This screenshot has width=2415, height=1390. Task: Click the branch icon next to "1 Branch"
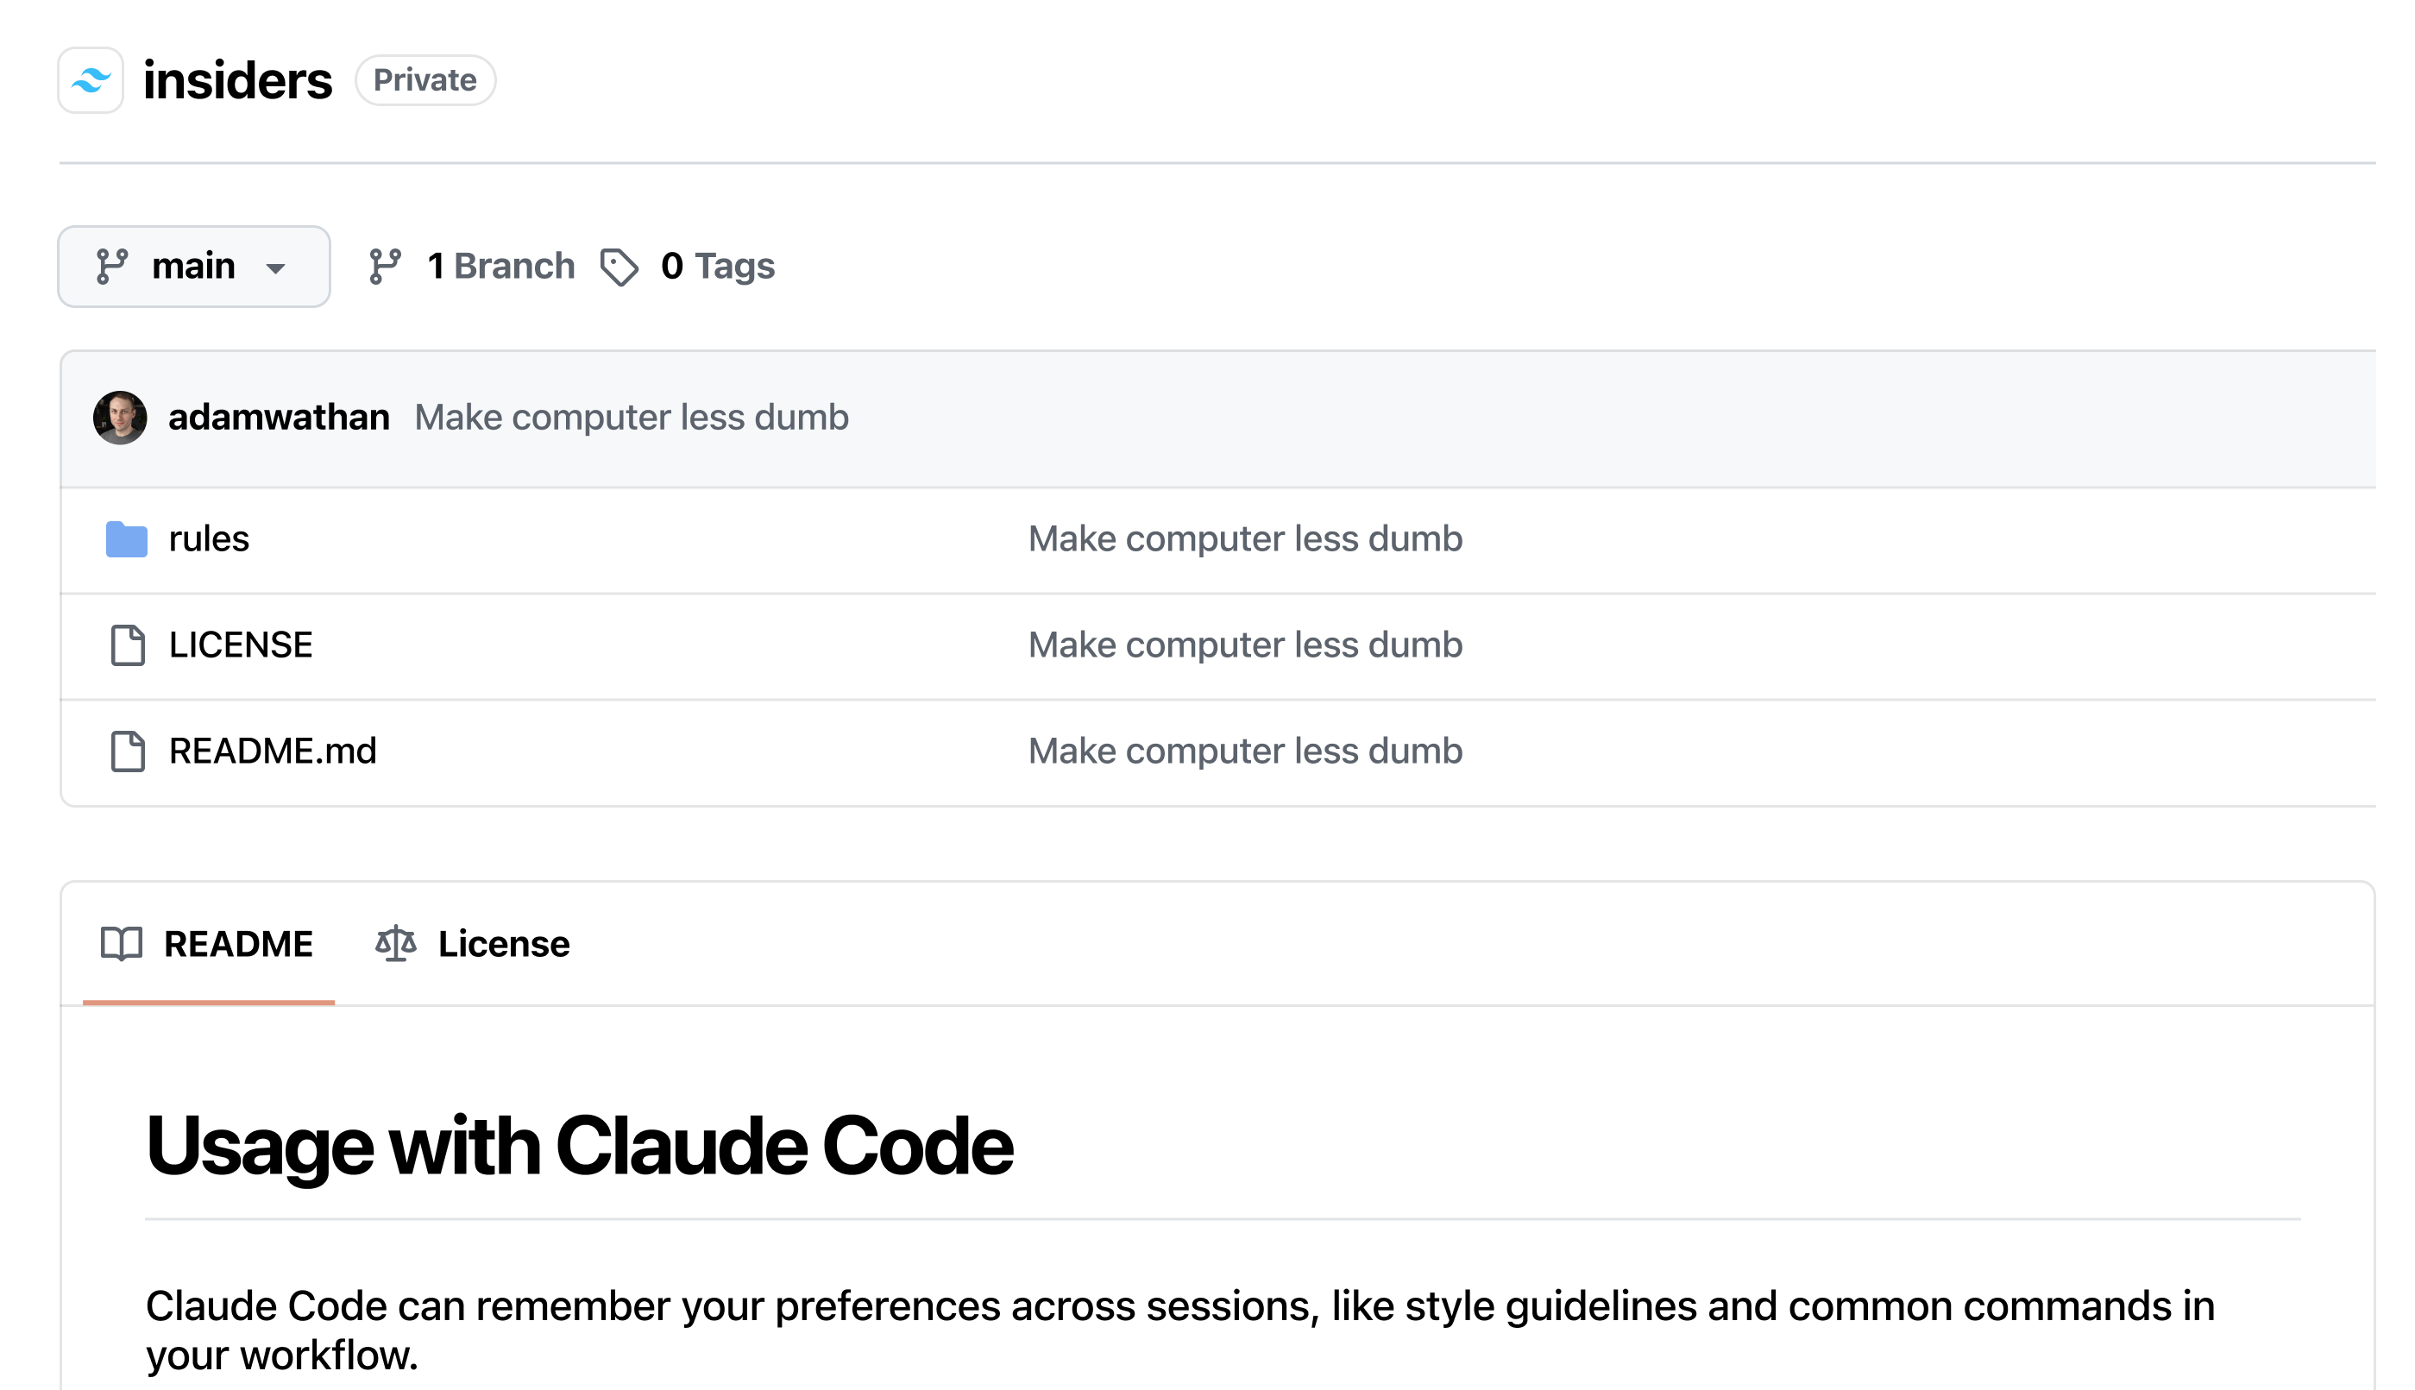tap(387, 267)
